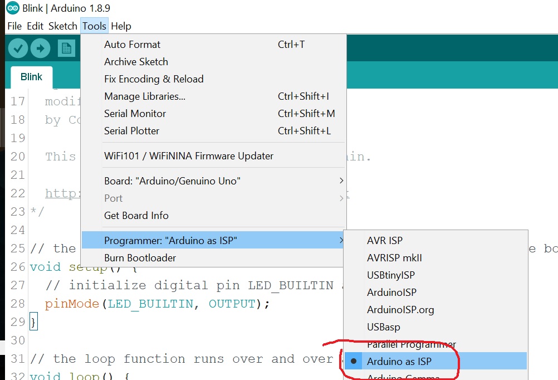The width and height of the screenshot is (558, 380).
Task: Open the File menu
Action: pyautogui.click(x=14, y=26)
